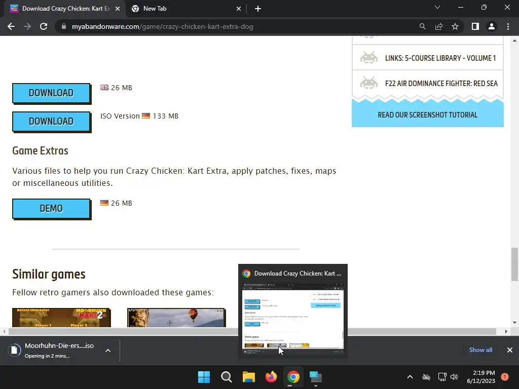Viewport: 519px width, 389px height.
Task: Click the scroll right arrow
Action: coord(506,331)
